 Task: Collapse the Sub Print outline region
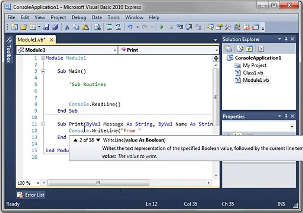[43, 124]
